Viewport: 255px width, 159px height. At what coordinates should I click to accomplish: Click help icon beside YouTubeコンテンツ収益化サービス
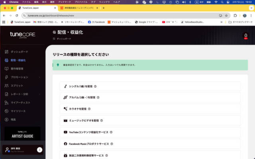coord(111,132)
